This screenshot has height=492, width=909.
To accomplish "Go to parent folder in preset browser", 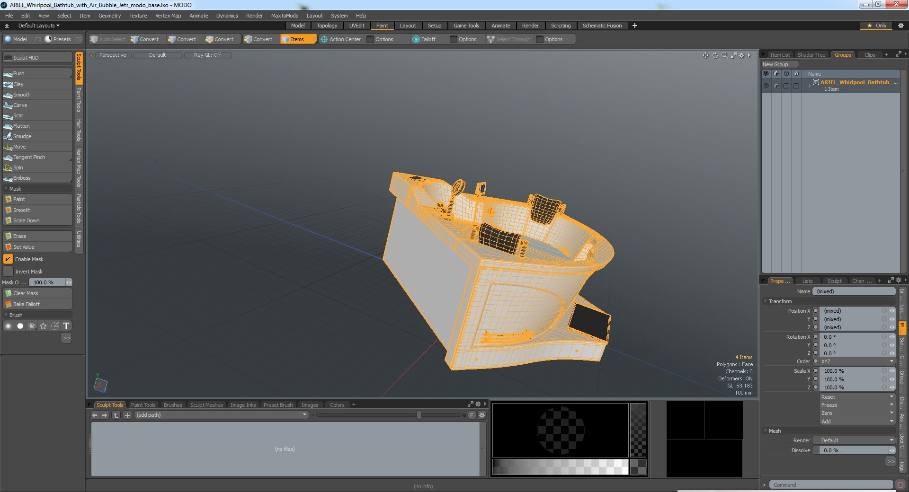I will [x=116, y=415].
